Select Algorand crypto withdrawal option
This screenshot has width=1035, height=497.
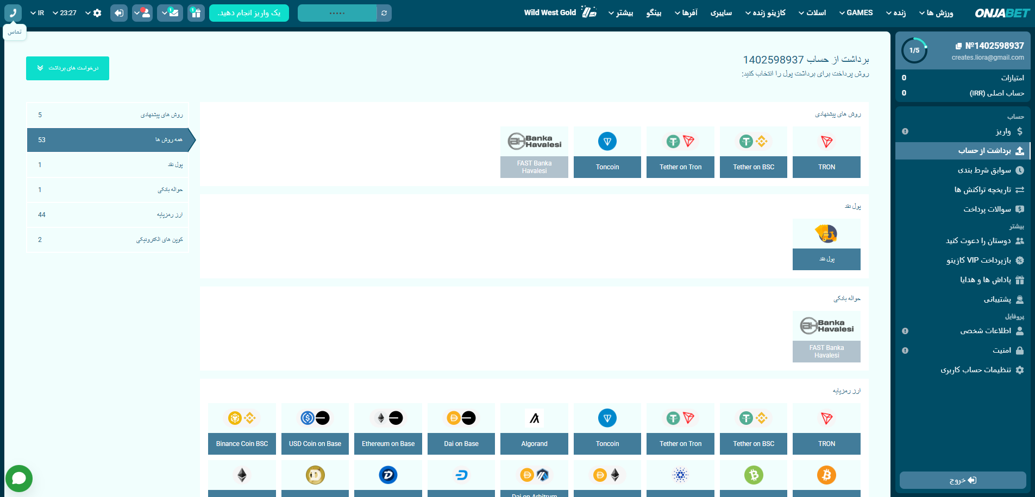534,429
